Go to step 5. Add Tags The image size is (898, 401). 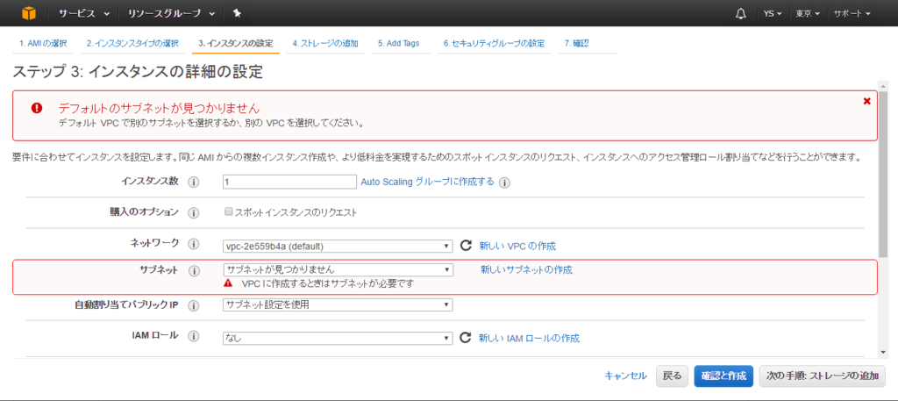tap(399, 44)
